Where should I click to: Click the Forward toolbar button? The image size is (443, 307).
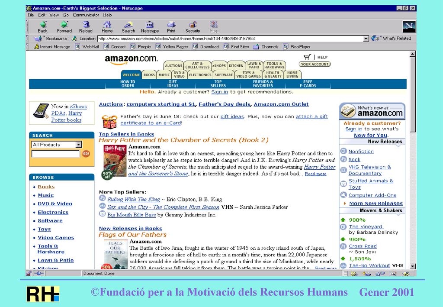coord(64,27)
